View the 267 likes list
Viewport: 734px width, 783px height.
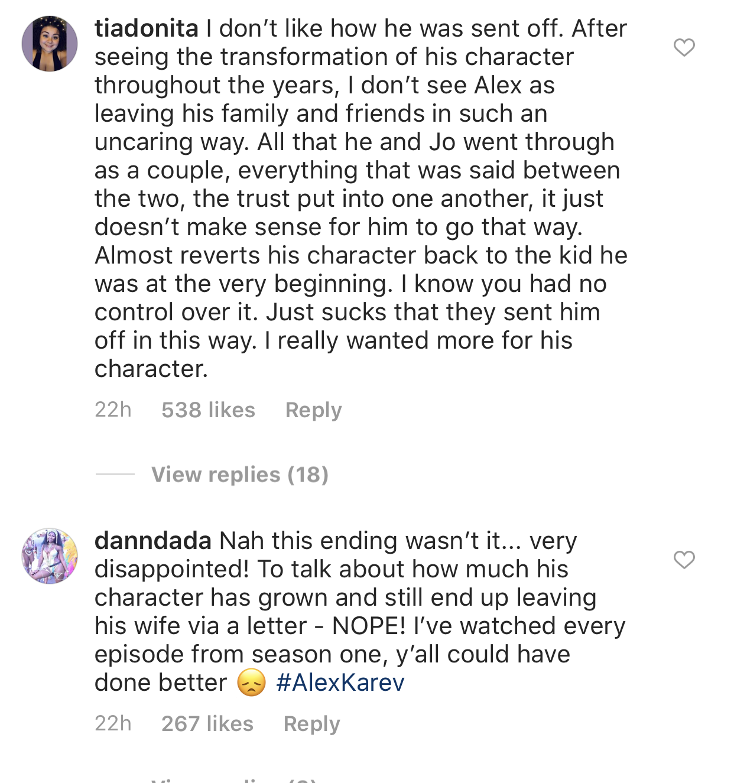pyautogui.click(x=207, y=724)
